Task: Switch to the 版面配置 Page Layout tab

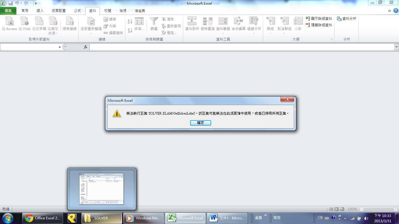Action: click(59, 11)
